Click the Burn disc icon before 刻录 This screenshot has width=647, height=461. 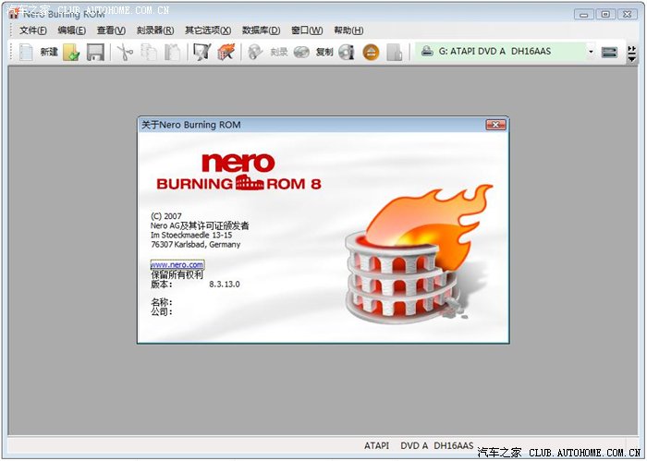click(x=255, y=52)
